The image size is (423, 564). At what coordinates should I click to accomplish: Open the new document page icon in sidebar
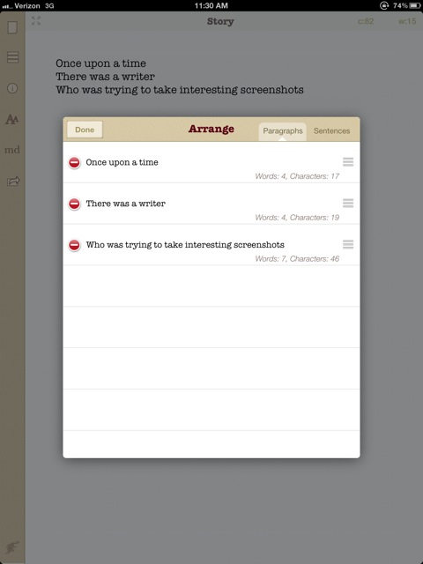(x=12, y=27)
